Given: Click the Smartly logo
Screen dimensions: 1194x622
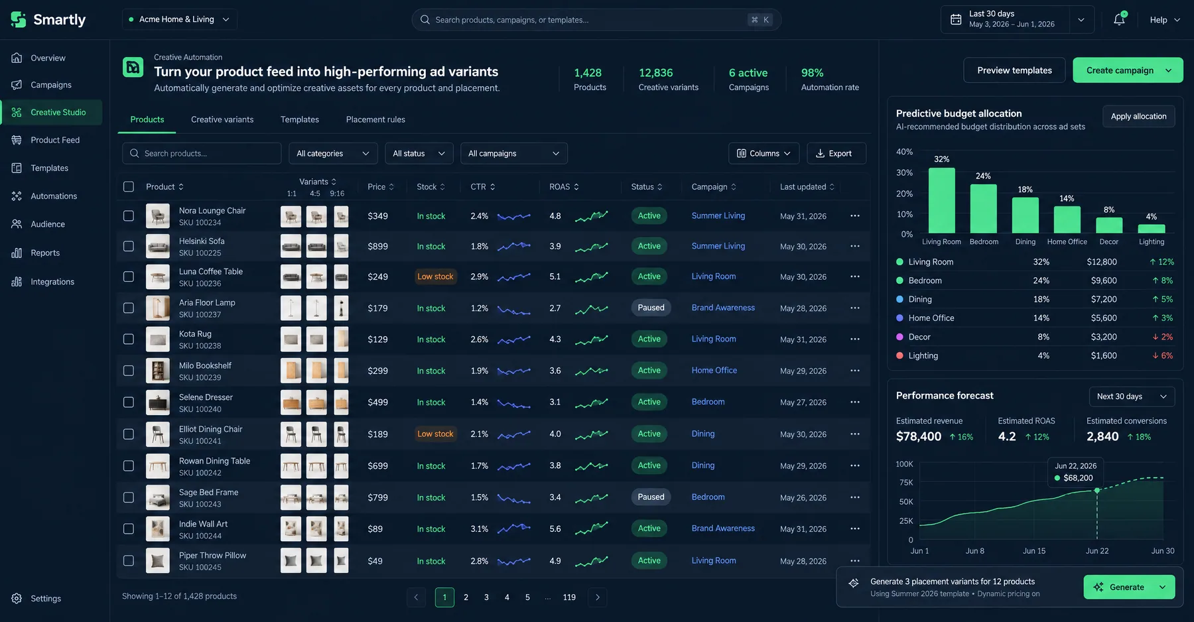Looking at the screenshot, I should coord(48,19).
